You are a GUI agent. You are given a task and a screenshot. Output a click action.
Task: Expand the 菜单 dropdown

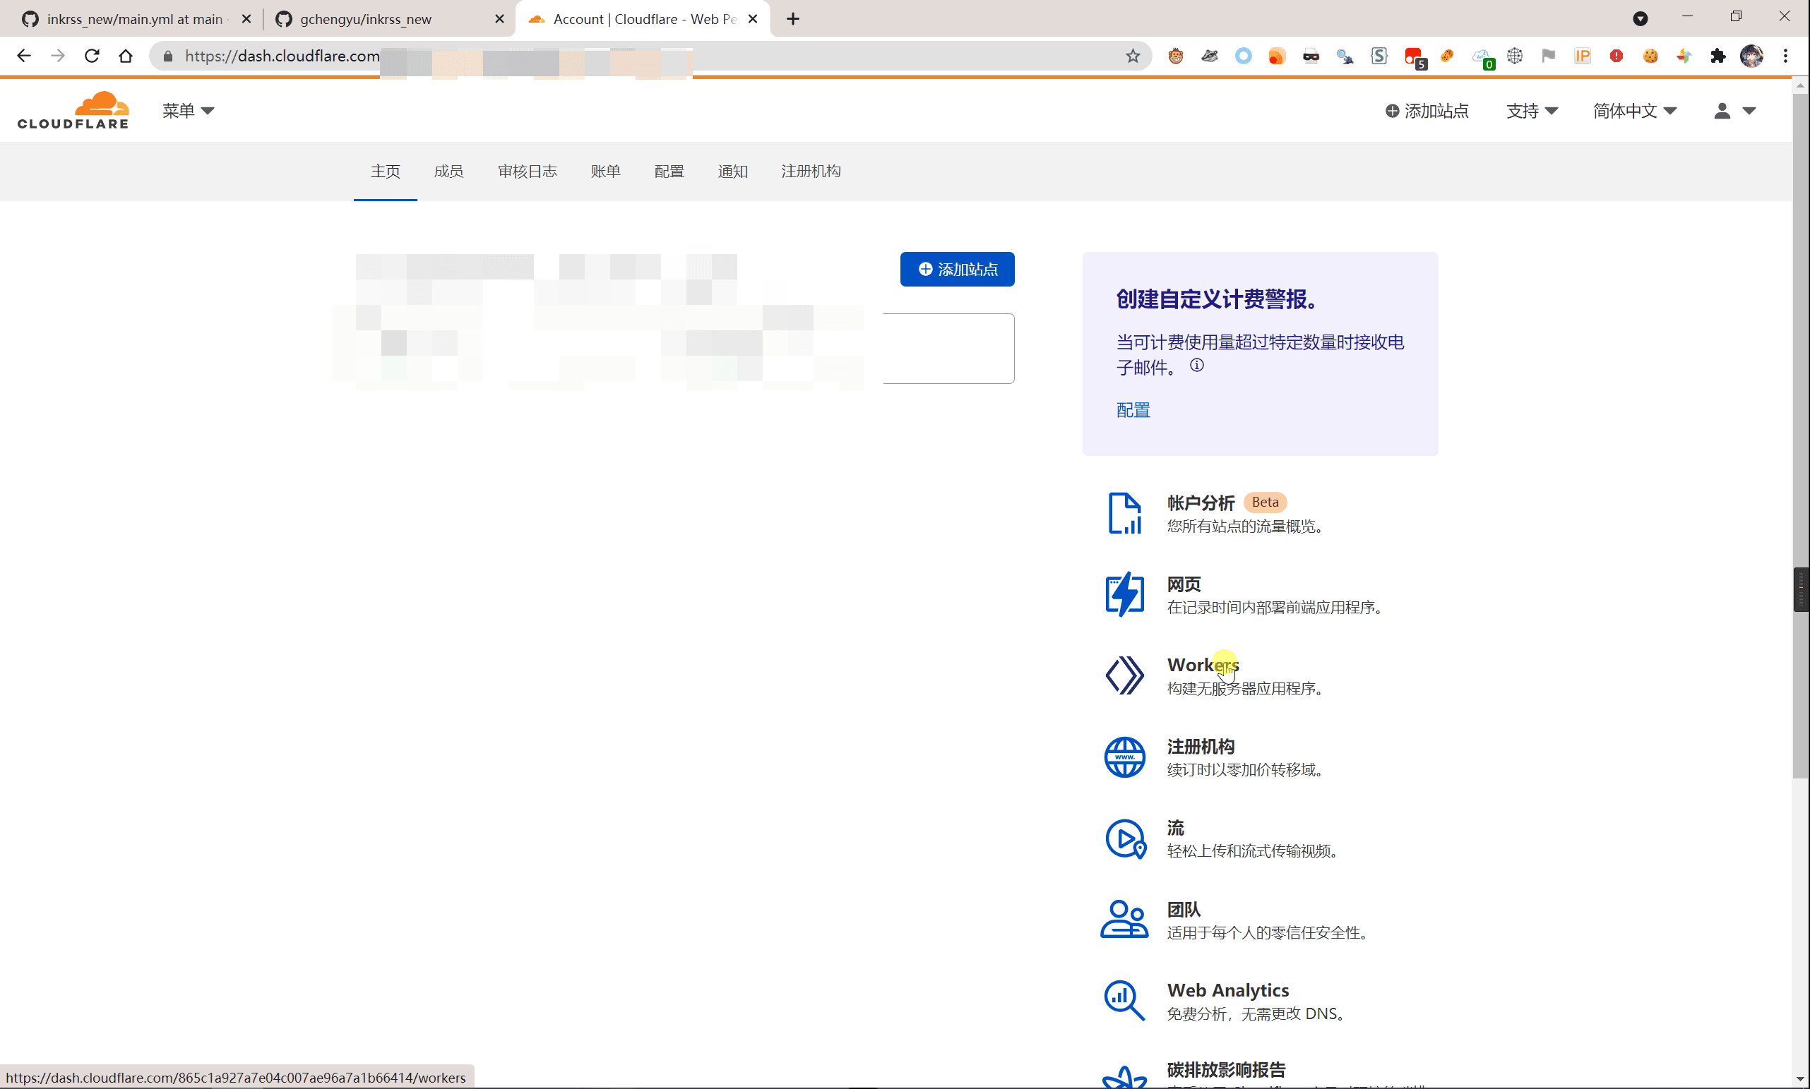[188, 111]
